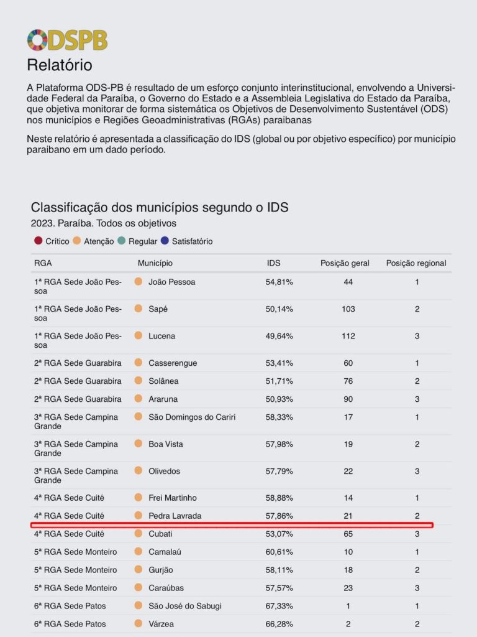The width and height of the screenshot is (477, 637).
Task: Click the RGA column header
Action: (43, 263)
